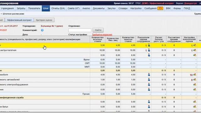Focus the Отделение search field
Screen dimensions: 201x113
click(80, 30)
